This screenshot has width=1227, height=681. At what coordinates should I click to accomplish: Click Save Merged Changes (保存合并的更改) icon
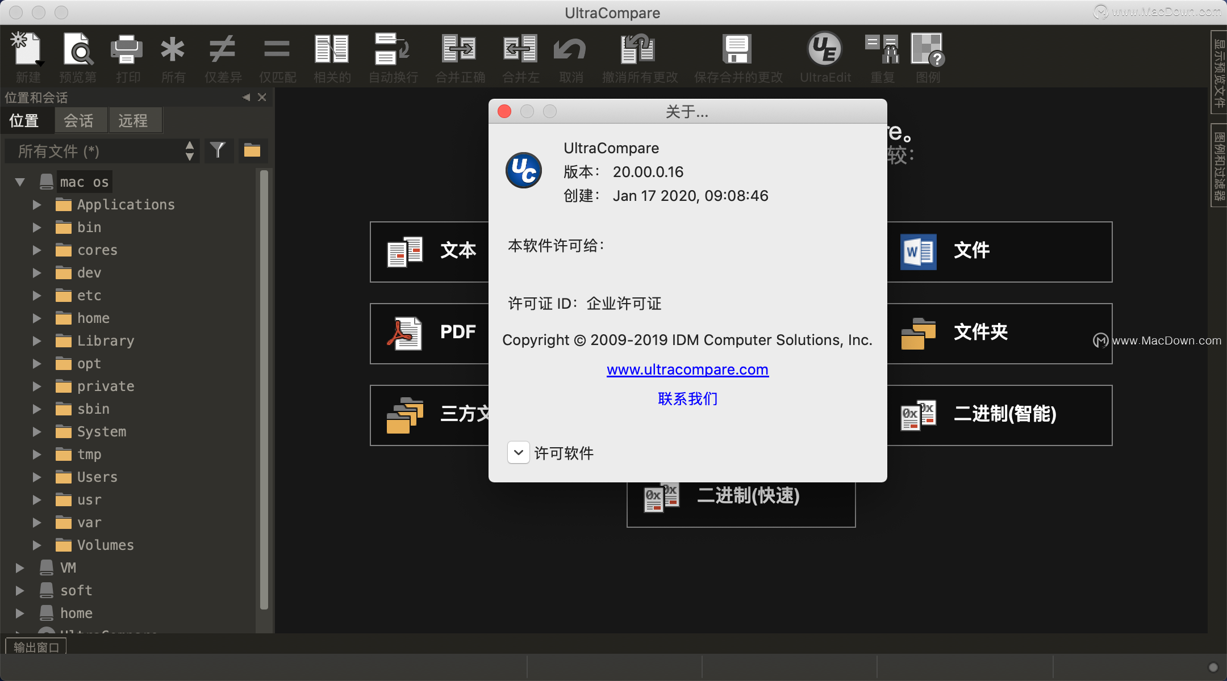pos(737,50)
